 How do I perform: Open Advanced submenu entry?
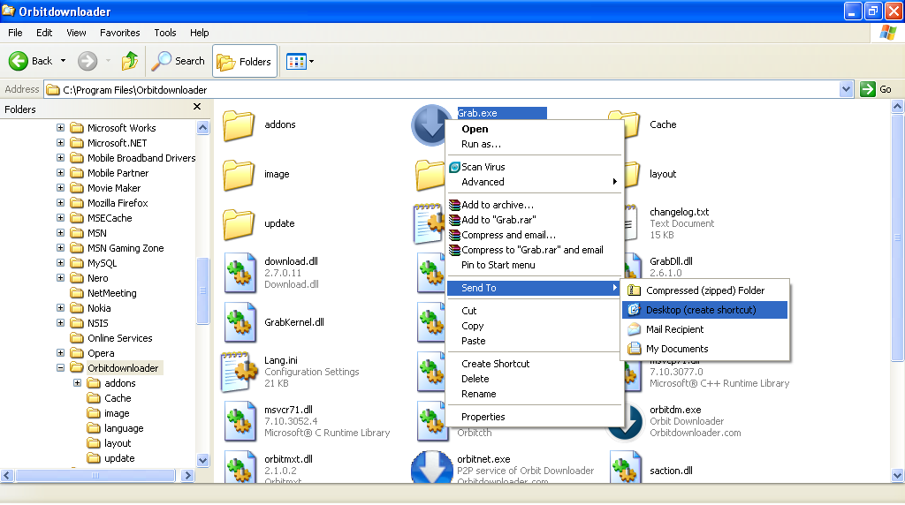535,182
